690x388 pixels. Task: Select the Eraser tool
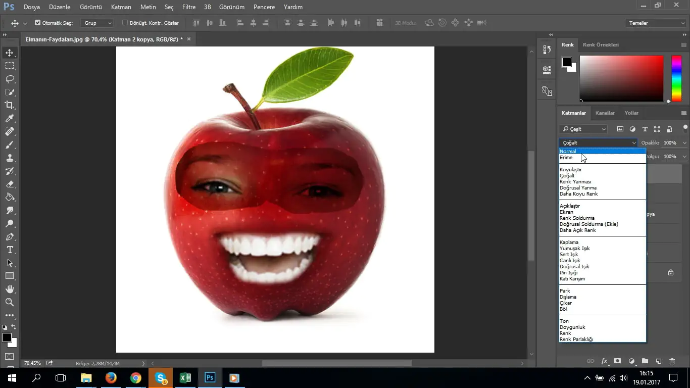point(10,184)
